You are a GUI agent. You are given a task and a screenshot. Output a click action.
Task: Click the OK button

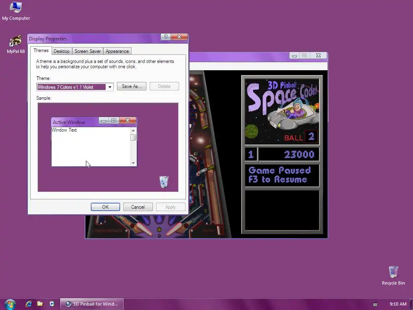point(105,207)
